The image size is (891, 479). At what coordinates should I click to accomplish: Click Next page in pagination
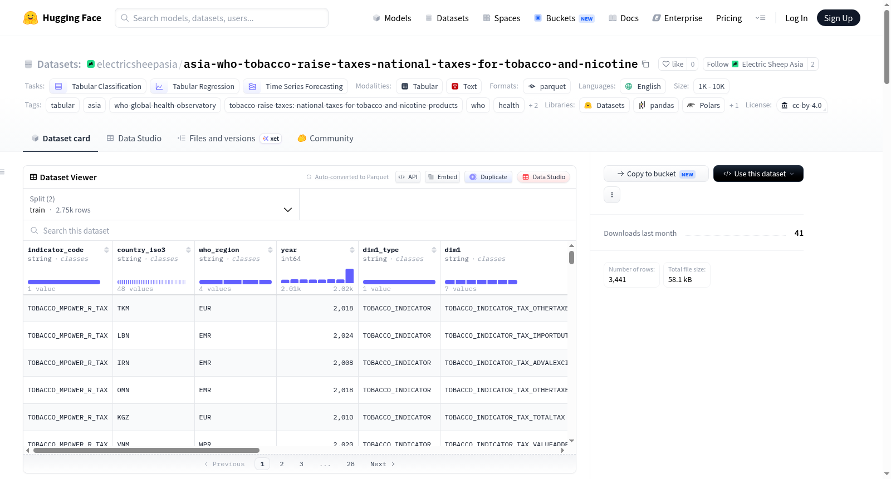(383, 464)
